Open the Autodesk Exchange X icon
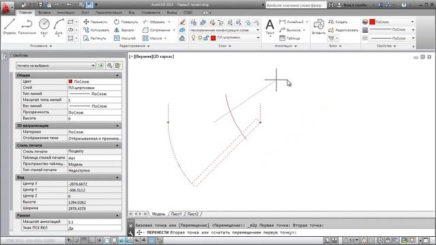This screenshot has width=436, height=245. click(x=380, y=5)
